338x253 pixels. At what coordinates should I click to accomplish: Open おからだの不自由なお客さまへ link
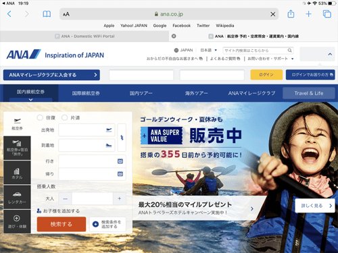click(174, 59)
